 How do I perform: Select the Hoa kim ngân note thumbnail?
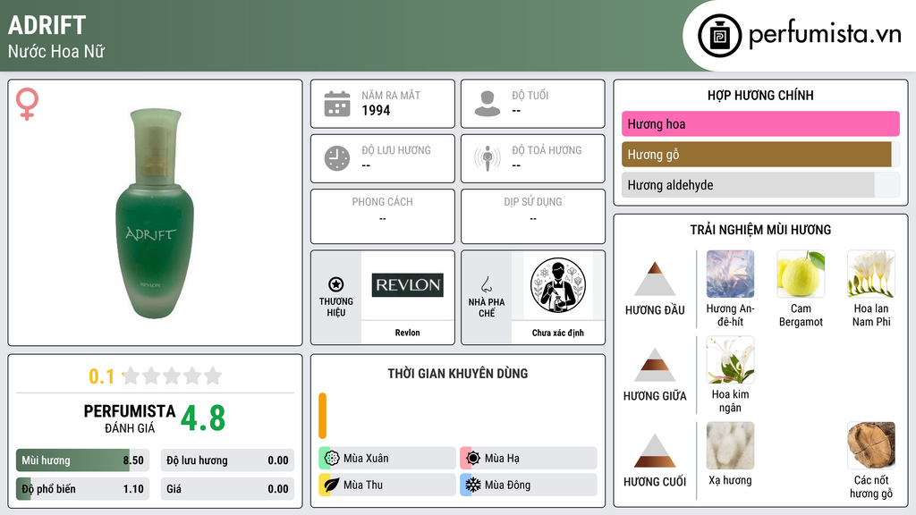pyautogui.click(x=730, y=359)
